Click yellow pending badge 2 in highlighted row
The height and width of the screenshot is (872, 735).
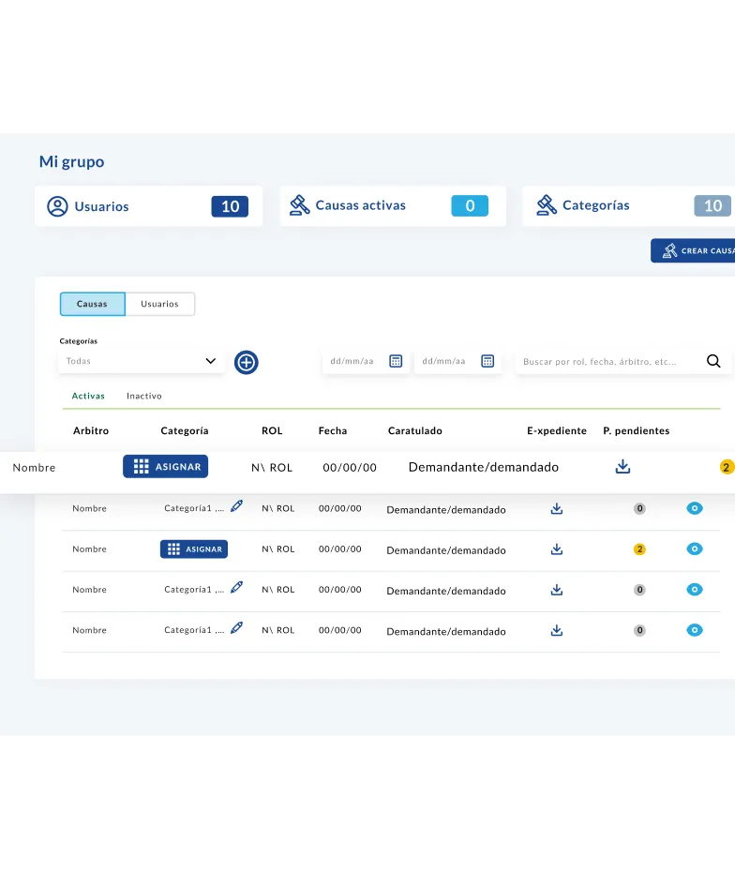[727, 467]
